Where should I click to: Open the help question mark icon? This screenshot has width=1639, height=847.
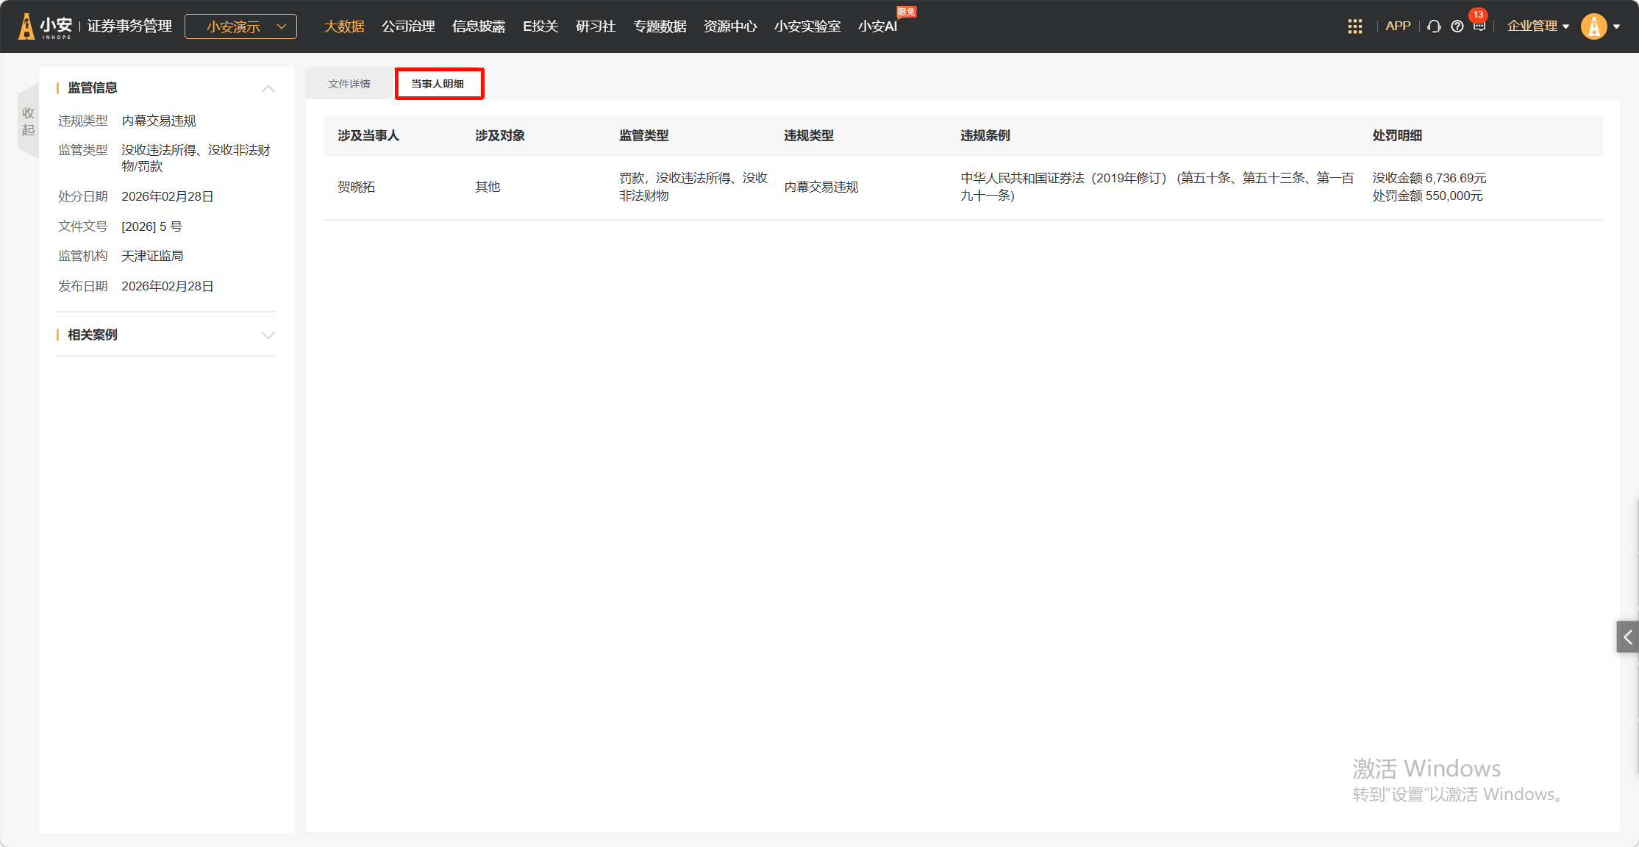tap(1457, 26)
